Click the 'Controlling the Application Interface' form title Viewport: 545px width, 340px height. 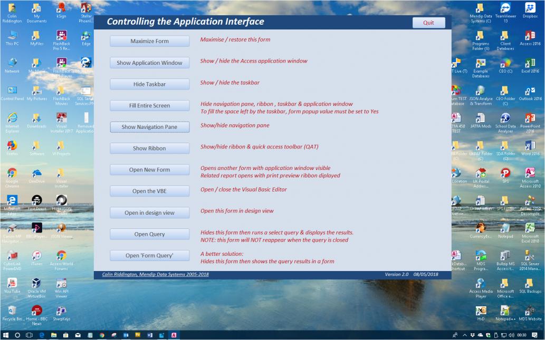click(185, 22)
